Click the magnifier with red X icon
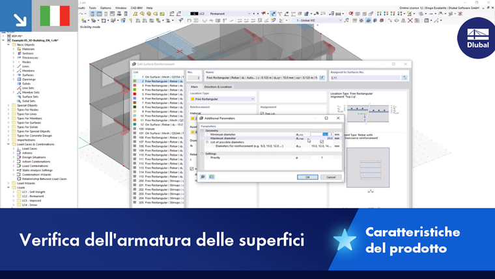495x279 pixels. coord(351,14)
